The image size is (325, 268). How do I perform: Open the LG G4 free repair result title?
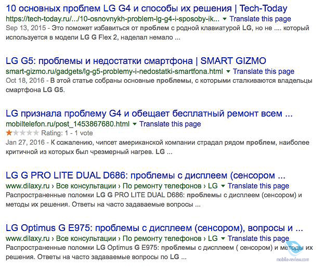pyautogui.click(x=149, y=113)
